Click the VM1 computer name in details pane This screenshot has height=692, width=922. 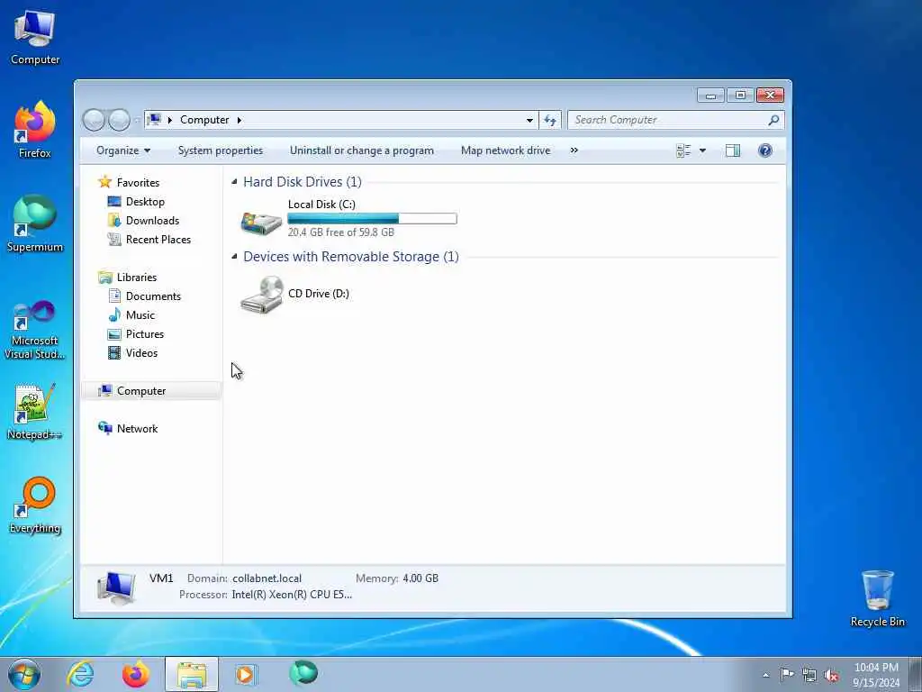(161, 578)
